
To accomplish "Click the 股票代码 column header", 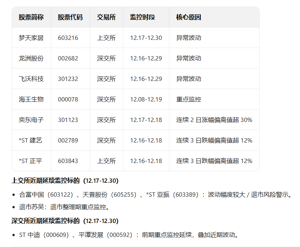I will coord(70,17).
